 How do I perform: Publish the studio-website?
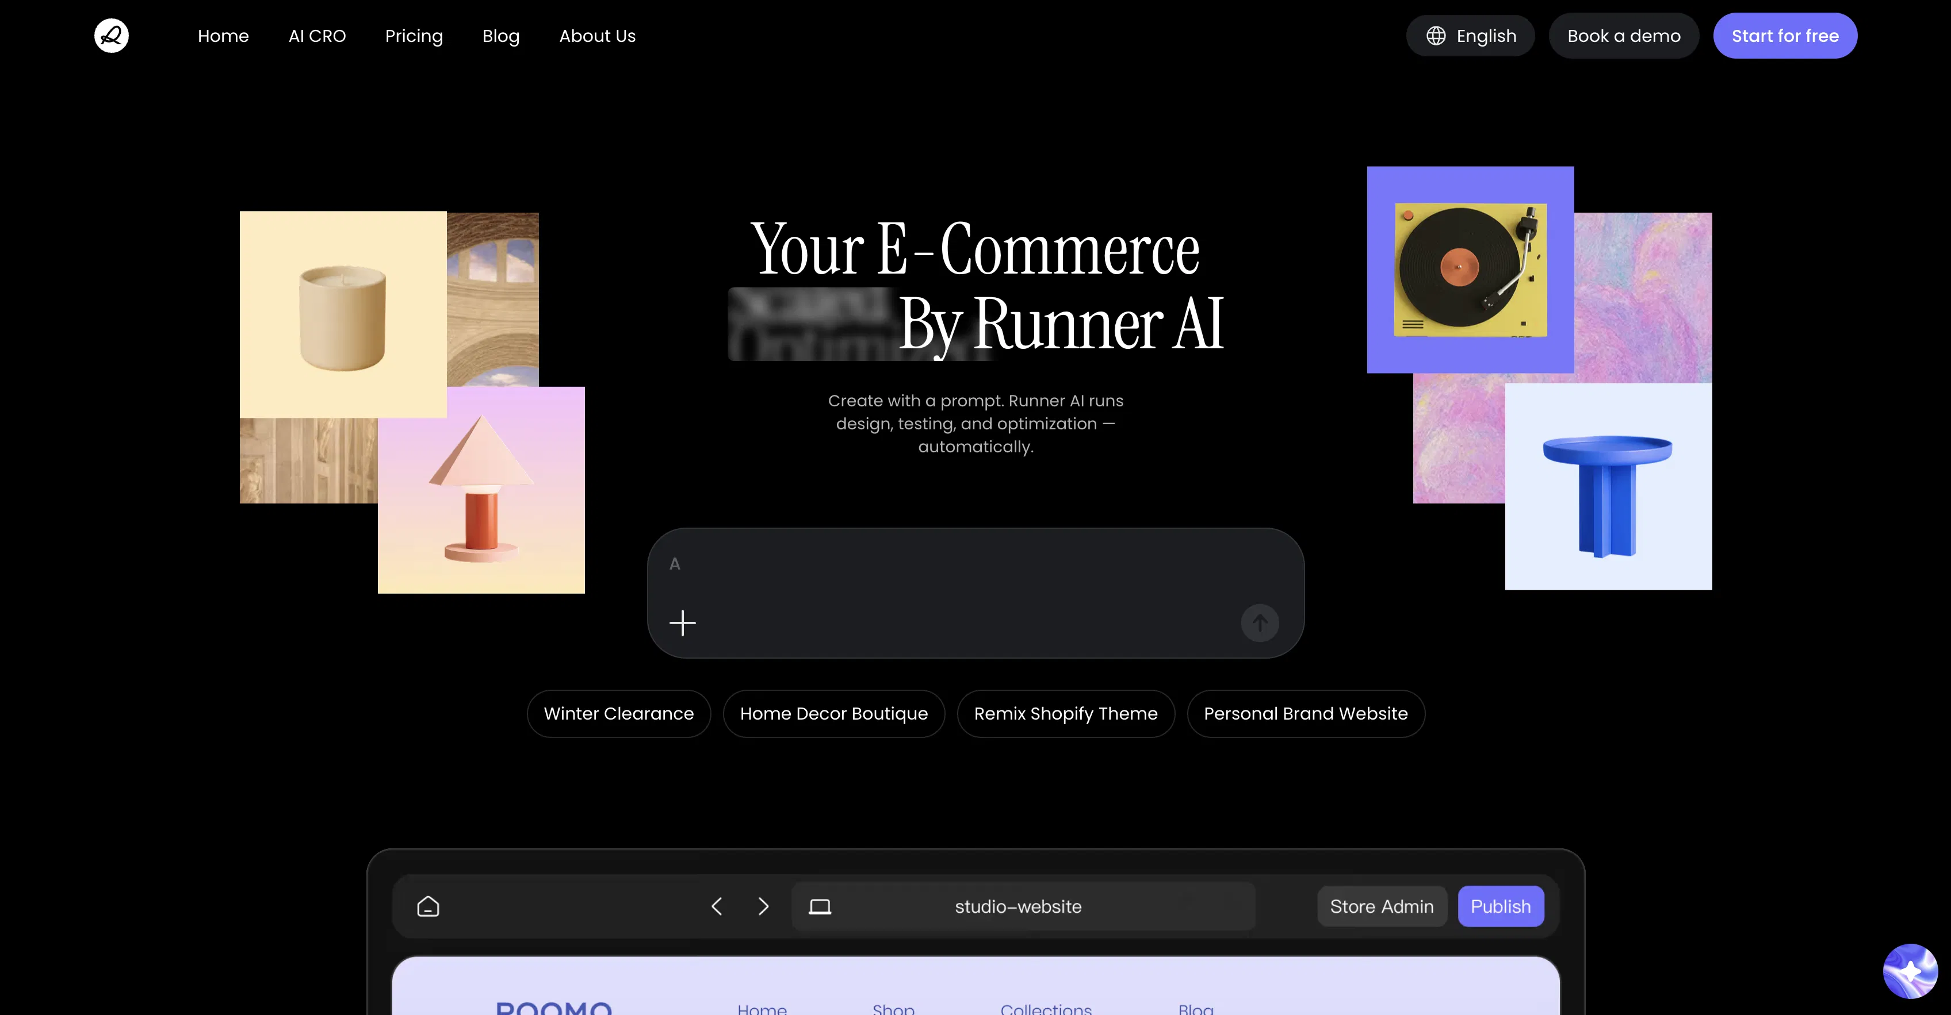point(1501,906)
